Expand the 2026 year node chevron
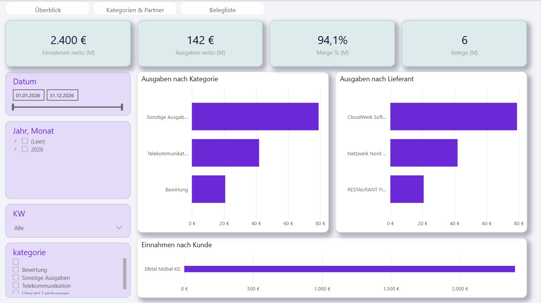 (16, 149)
